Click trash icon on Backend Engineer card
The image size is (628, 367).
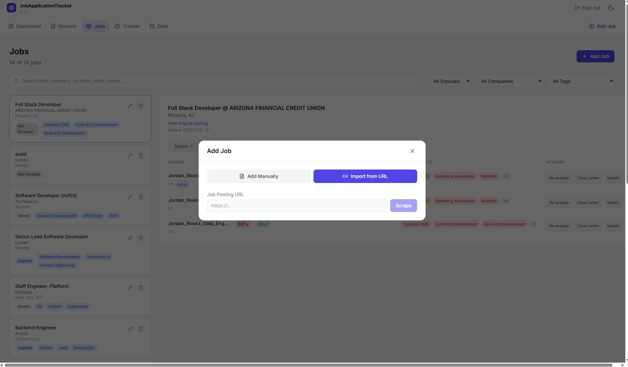(x=141, y=329)
